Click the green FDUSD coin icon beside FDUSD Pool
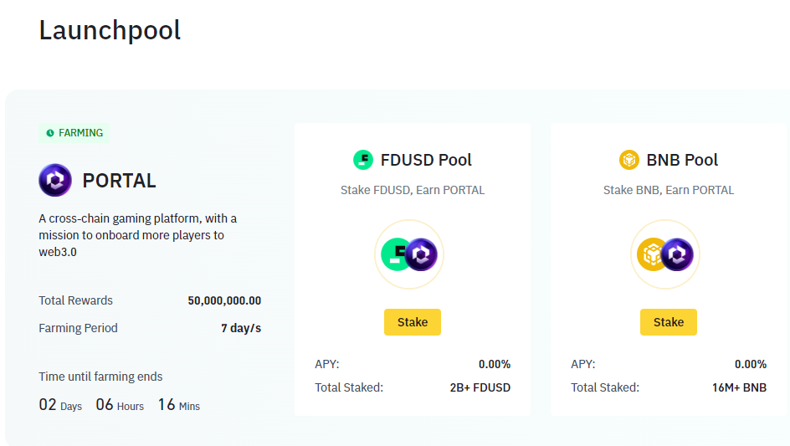This screenshot has height=446, width=790. coord(362,160)
